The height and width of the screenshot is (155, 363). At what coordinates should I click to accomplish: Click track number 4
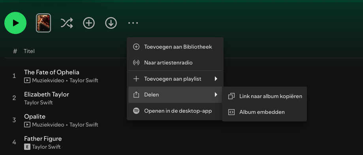click(x=14, y=142)
